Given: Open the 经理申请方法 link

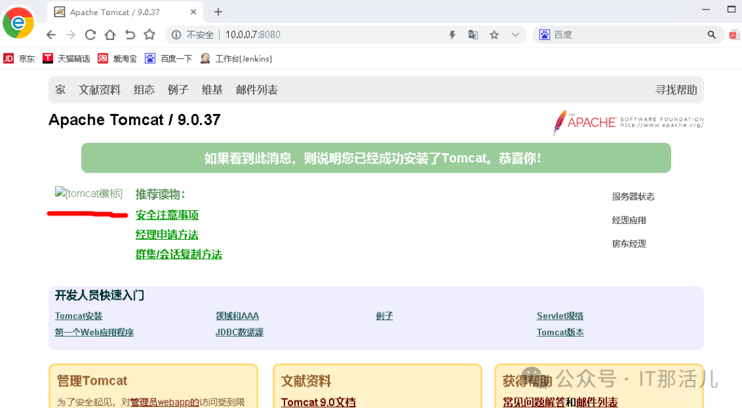Looking at the screenshot, I should (167, 235).
